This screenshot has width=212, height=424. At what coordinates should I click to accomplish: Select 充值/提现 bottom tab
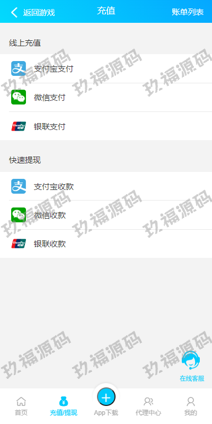(64, 406)
